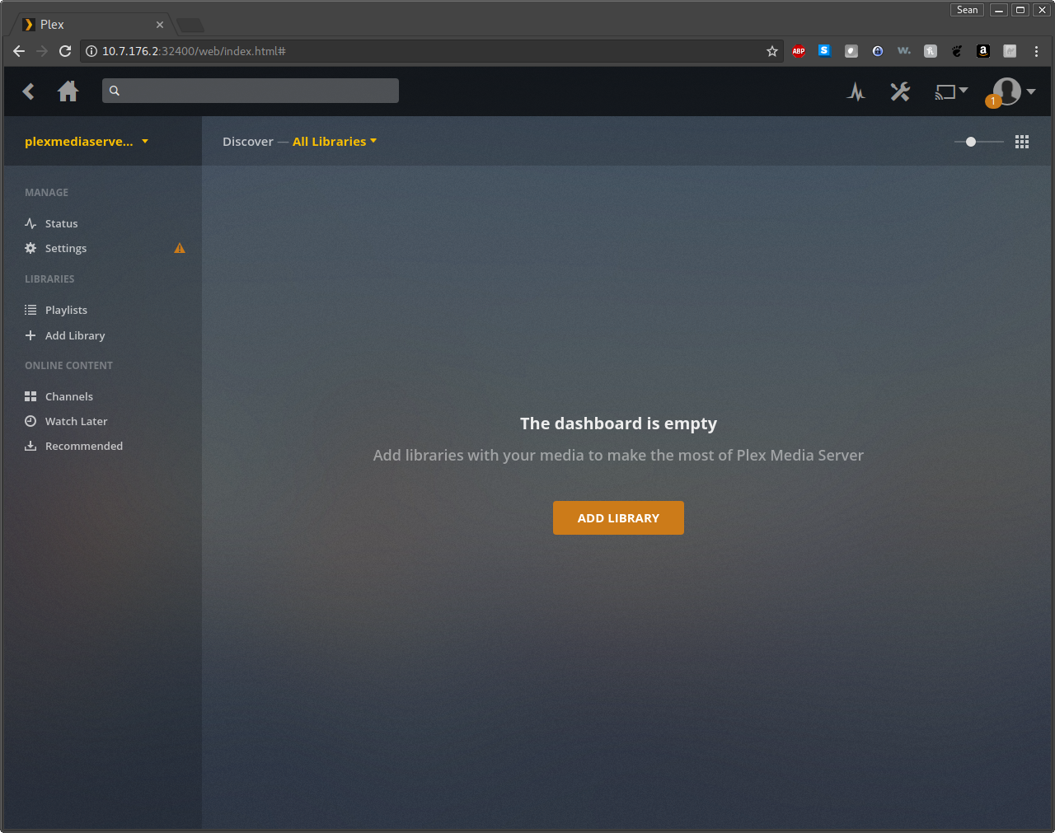Click the LIBRARIES section header
The image size is (1055, 833).
49,279
